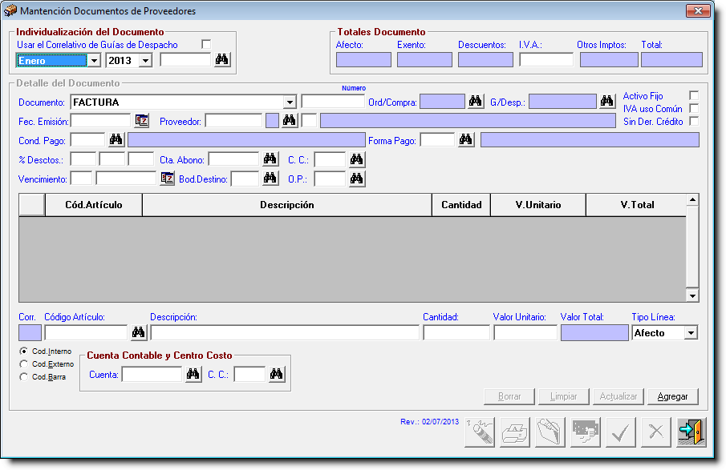This screenshot has height=470, width=726.
Task: Click the Cantidad column header
Action: (461, 205)
